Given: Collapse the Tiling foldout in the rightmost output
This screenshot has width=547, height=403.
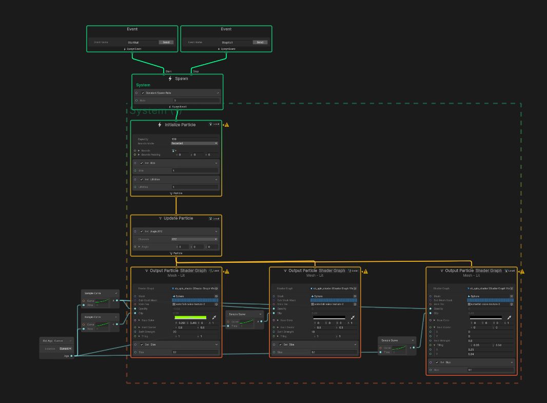Looking at the screenshot, I should (x=435, y=345).
